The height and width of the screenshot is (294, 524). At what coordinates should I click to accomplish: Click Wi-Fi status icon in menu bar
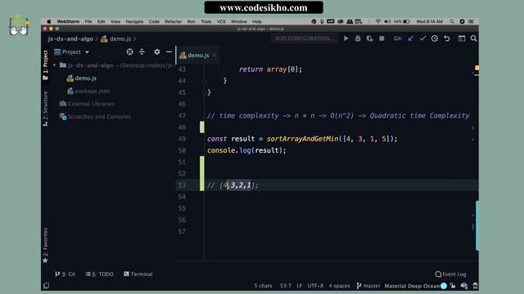click(x=377, y=21)
